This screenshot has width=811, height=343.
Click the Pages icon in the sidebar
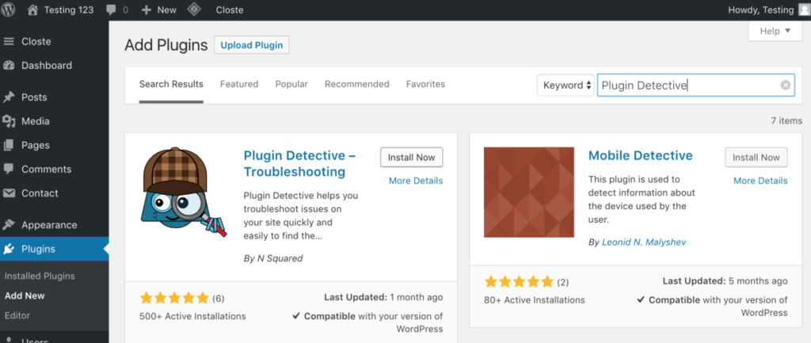[x=9, y=146]
